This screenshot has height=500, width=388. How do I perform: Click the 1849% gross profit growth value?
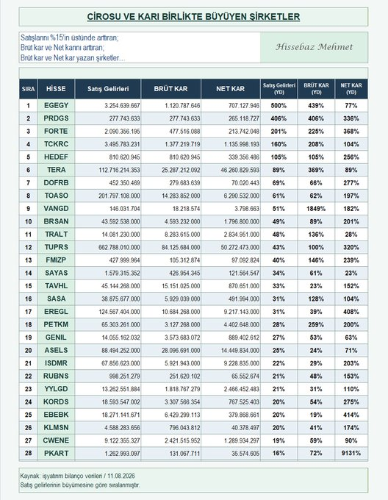coord(316,209)
